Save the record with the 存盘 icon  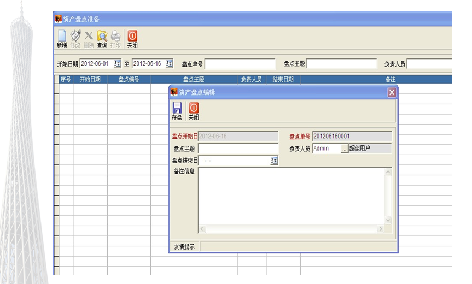point(177,111)
